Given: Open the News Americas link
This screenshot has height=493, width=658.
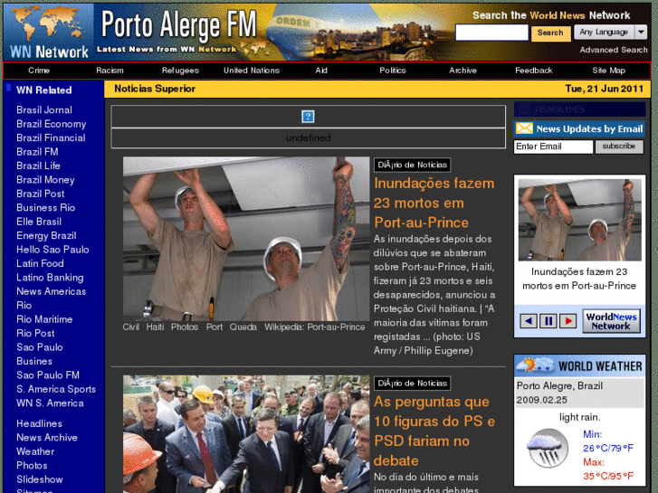Looking at the screenshot, I should 51,291.
